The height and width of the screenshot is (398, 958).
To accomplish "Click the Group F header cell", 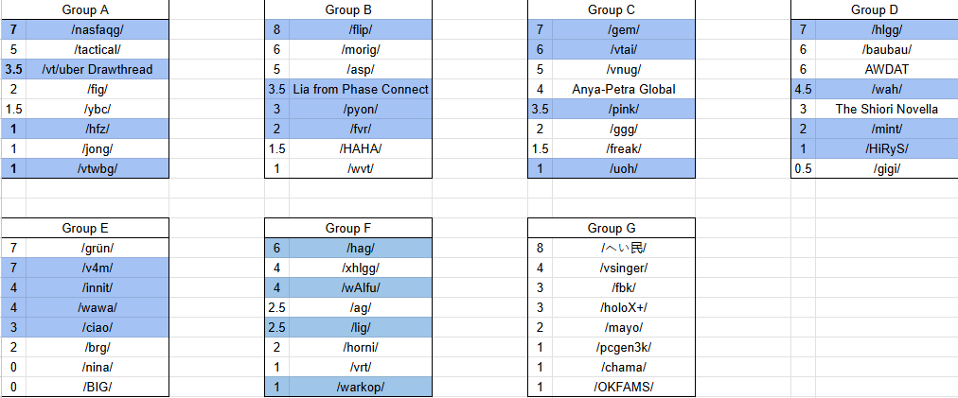I will coord(347,228).
